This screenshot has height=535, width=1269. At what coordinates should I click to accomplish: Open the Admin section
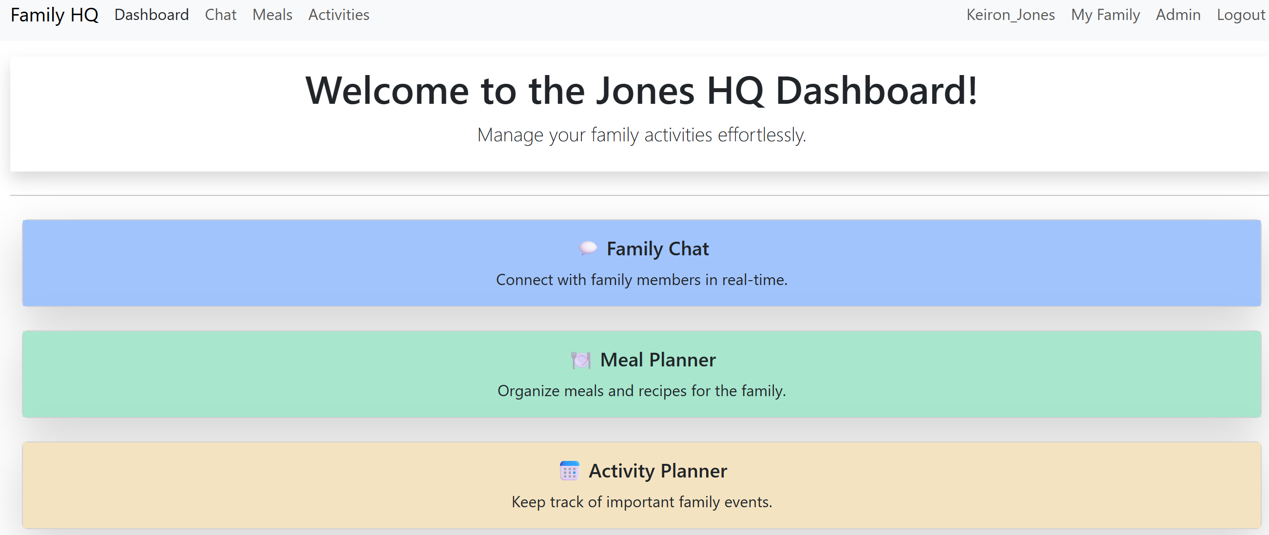click(1178, 15)
